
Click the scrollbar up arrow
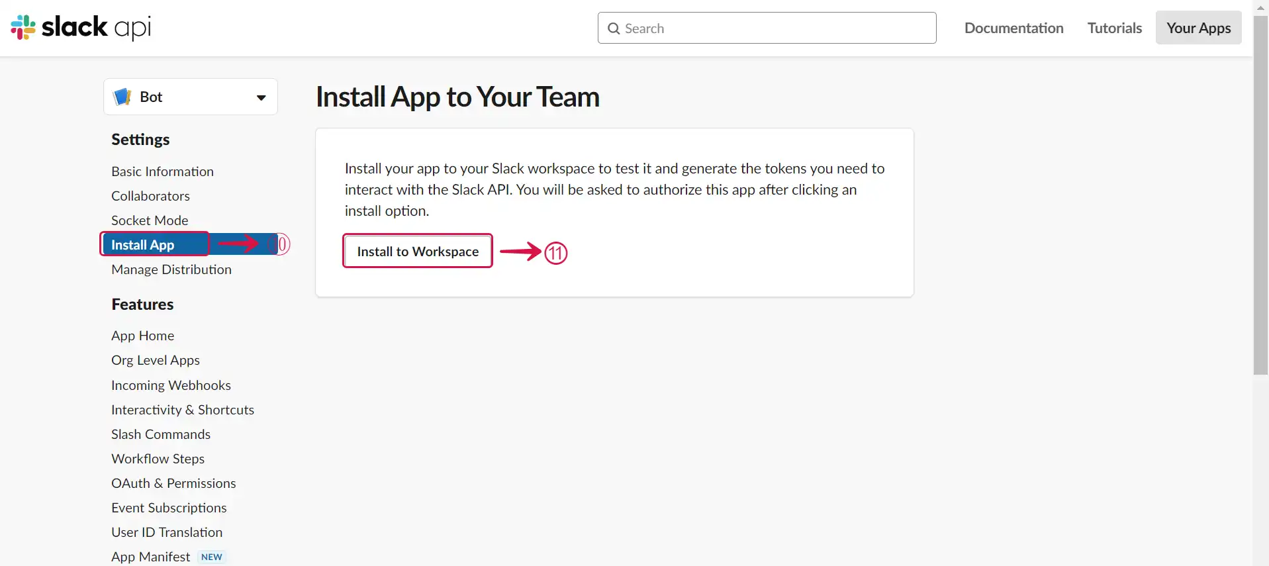1260,7
